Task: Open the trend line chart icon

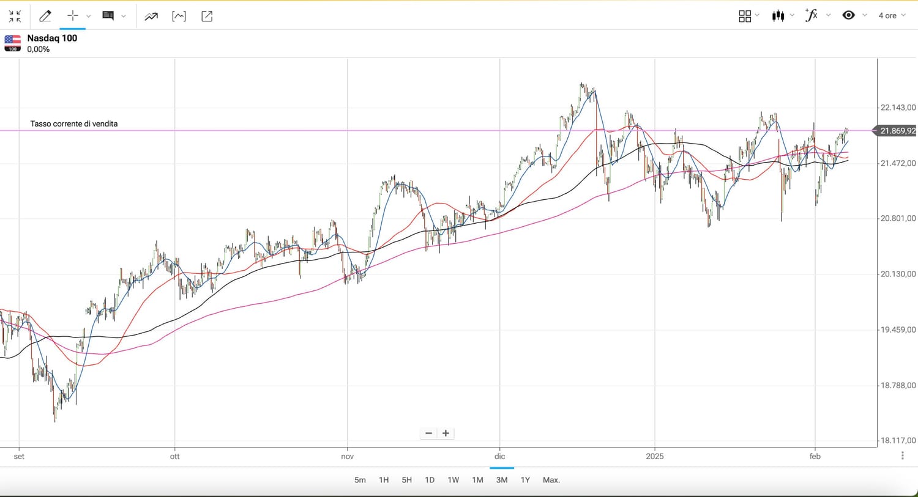Action: pos(151,17)
